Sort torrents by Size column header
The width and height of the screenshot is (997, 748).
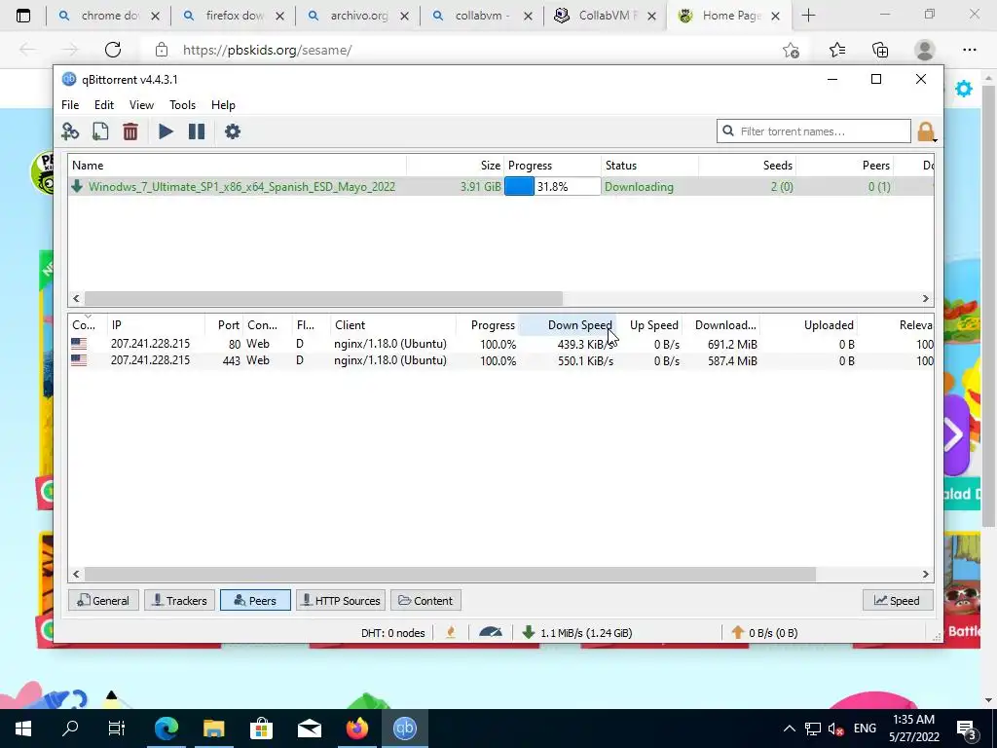pyautogui.click(x=456, y=166)
